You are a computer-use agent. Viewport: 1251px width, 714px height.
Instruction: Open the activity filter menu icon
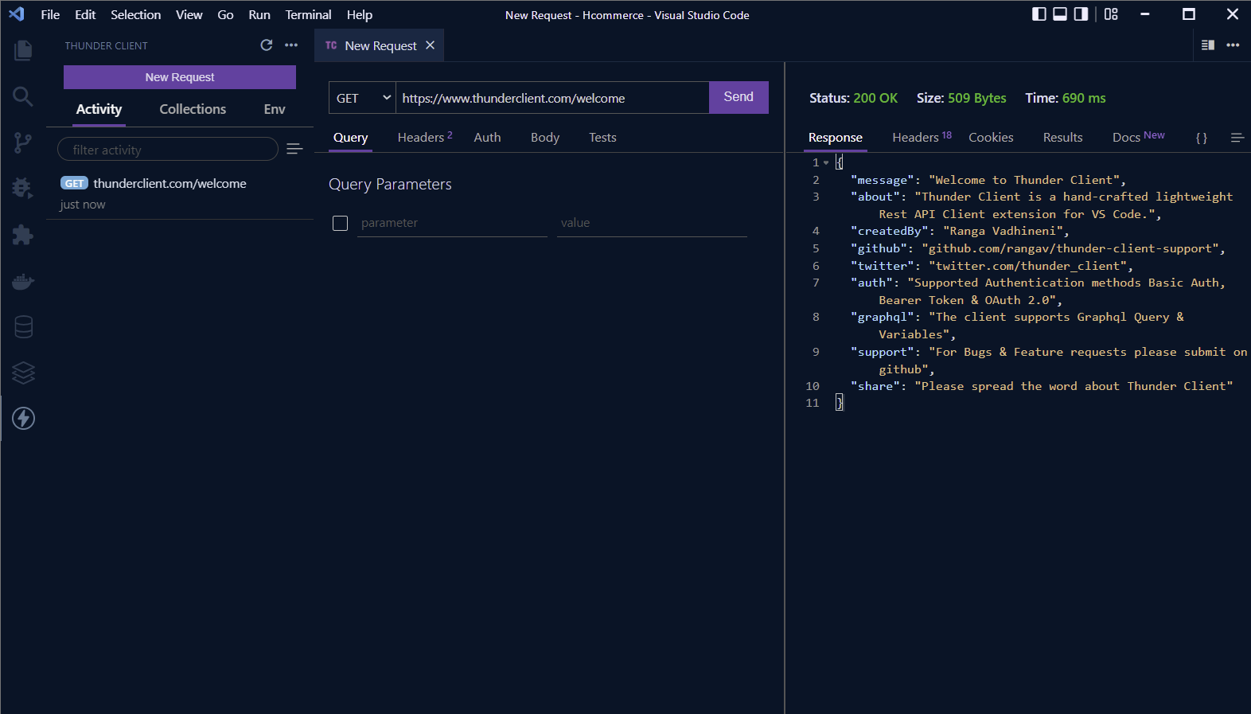pyautogui.click(x=294, y=149)
